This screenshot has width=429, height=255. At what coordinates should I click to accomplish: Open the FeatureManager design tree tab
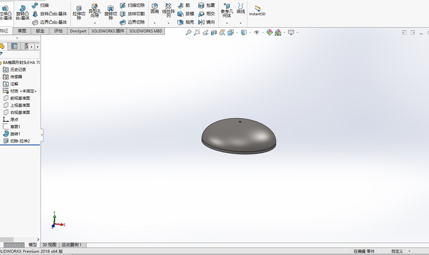pyautogui.click(x=2, y=46)
